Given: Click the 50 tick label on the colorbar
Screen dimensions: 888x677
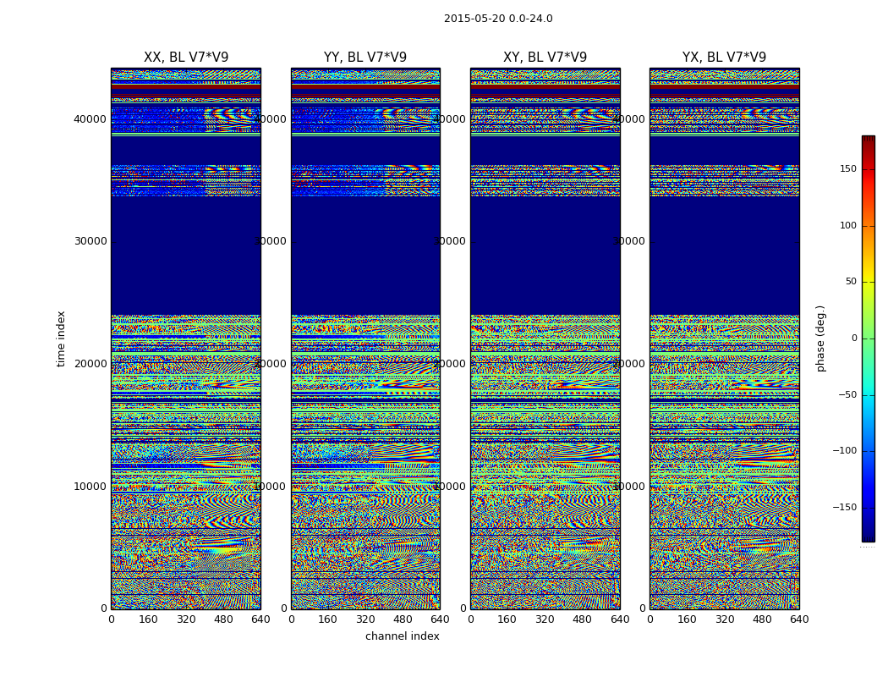Looking at the screenshot, I should 850,282.
